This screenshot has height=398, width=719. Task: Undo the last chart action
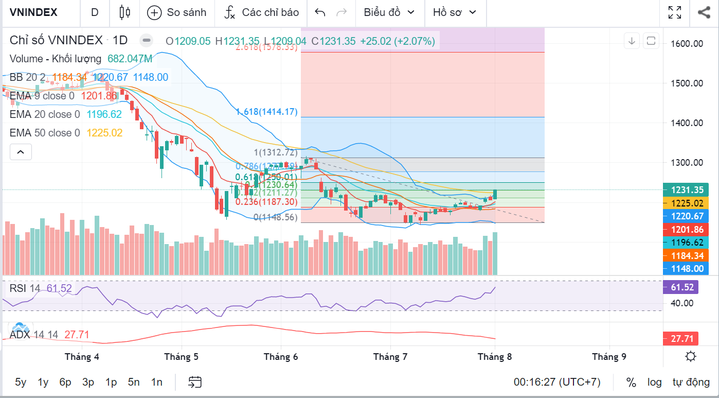(320, 13)
